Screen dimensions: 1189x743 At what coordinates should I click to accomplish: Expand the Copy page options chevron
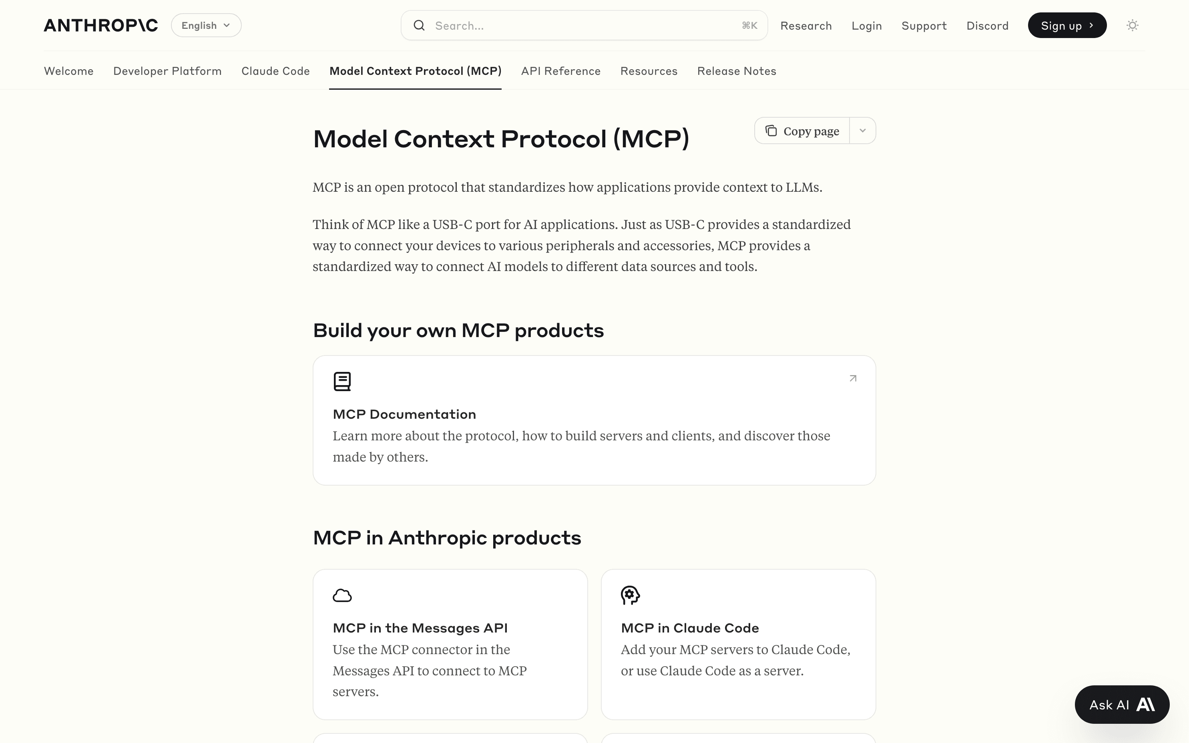(x=862, y=130)
